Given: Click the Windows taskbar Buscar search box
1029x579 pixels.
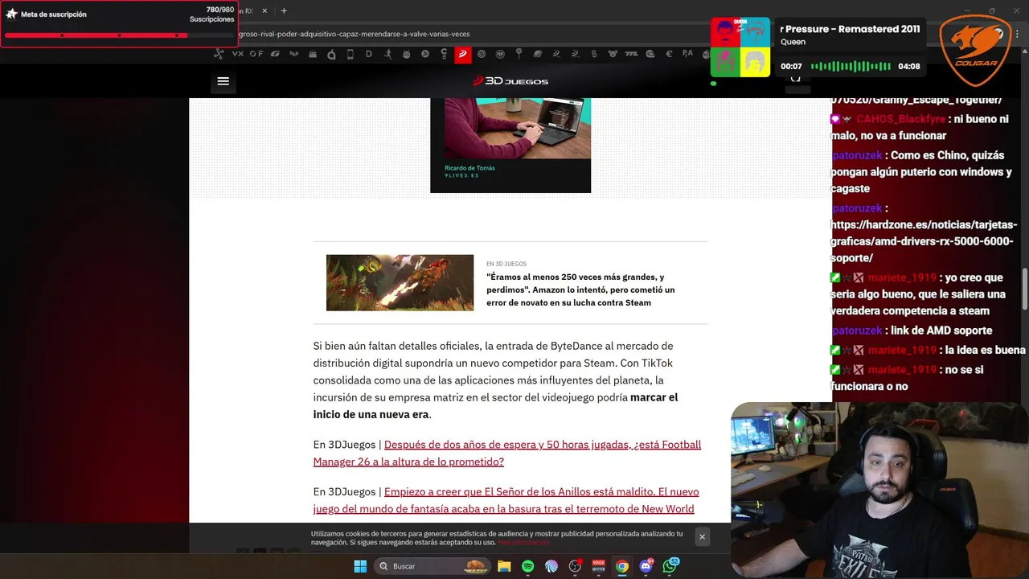Looking at the screenshot, I should pos(433,566).
